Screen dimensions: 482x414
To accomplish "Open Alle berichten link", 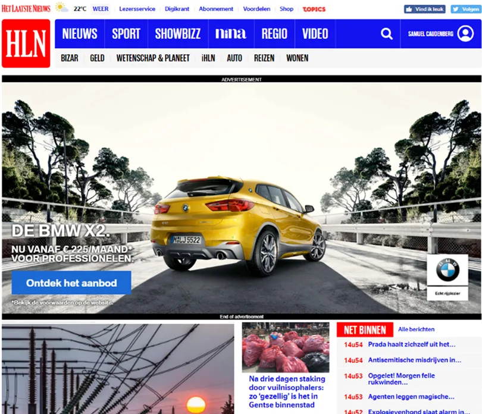I will pyautogui.click(x=416, y=330).
